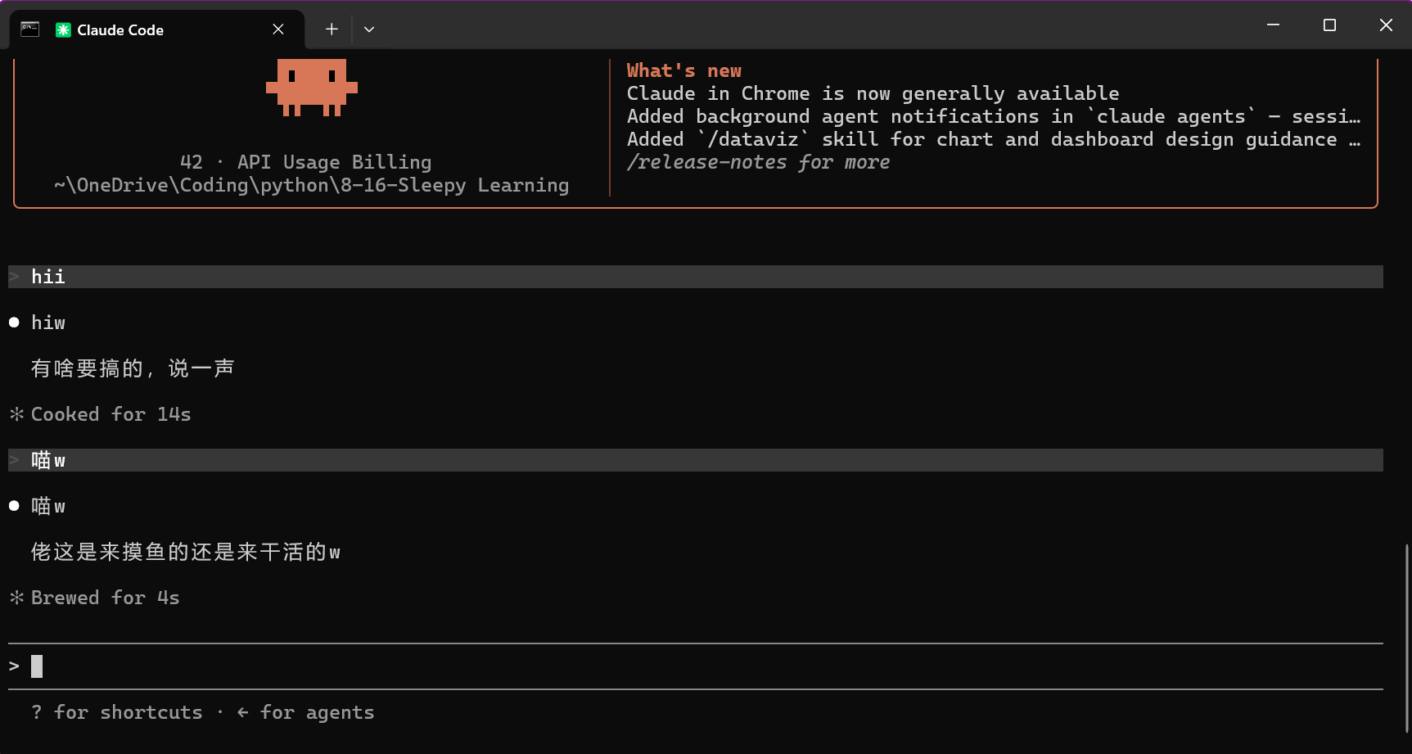Click the terminal vertical scrollbar thumb
The width and height of the screenshot is (1412, 754).
(x=1407, y=639)
